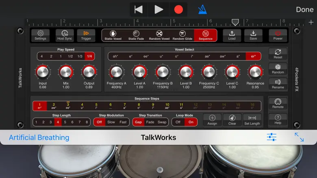317x178 pixels.
Task: Expand the plugin to full screen
Action: 299,137
